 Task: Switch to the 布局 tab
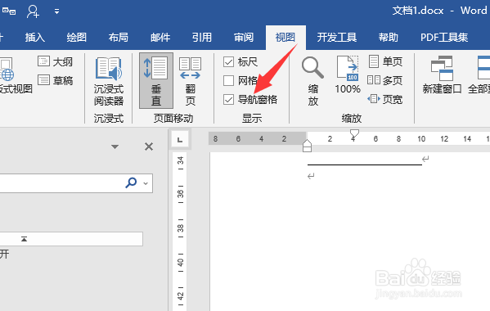tap(119, 38)
